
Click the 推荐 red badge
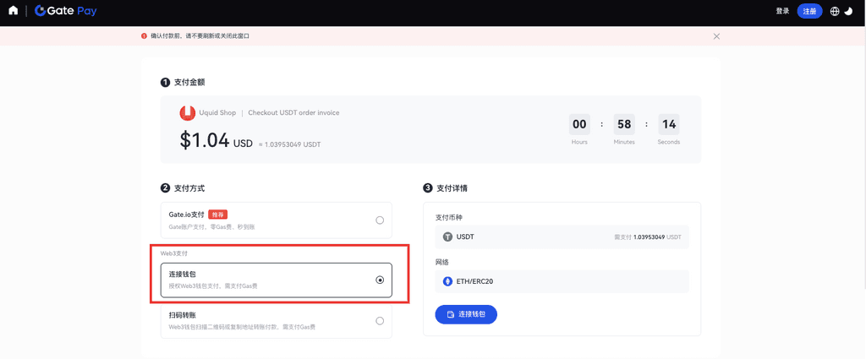pyautogui.click(x=218, y=215)
